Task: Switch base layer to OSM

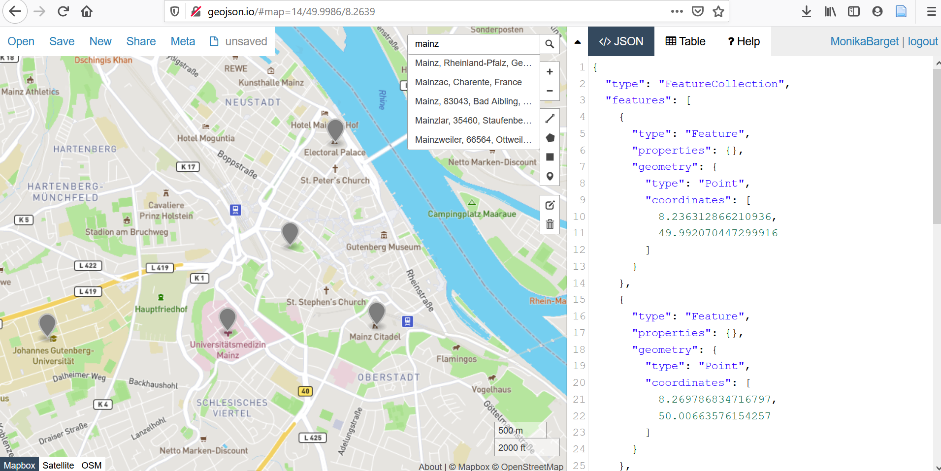Action: pyautogui.click(x=92, y=465)
